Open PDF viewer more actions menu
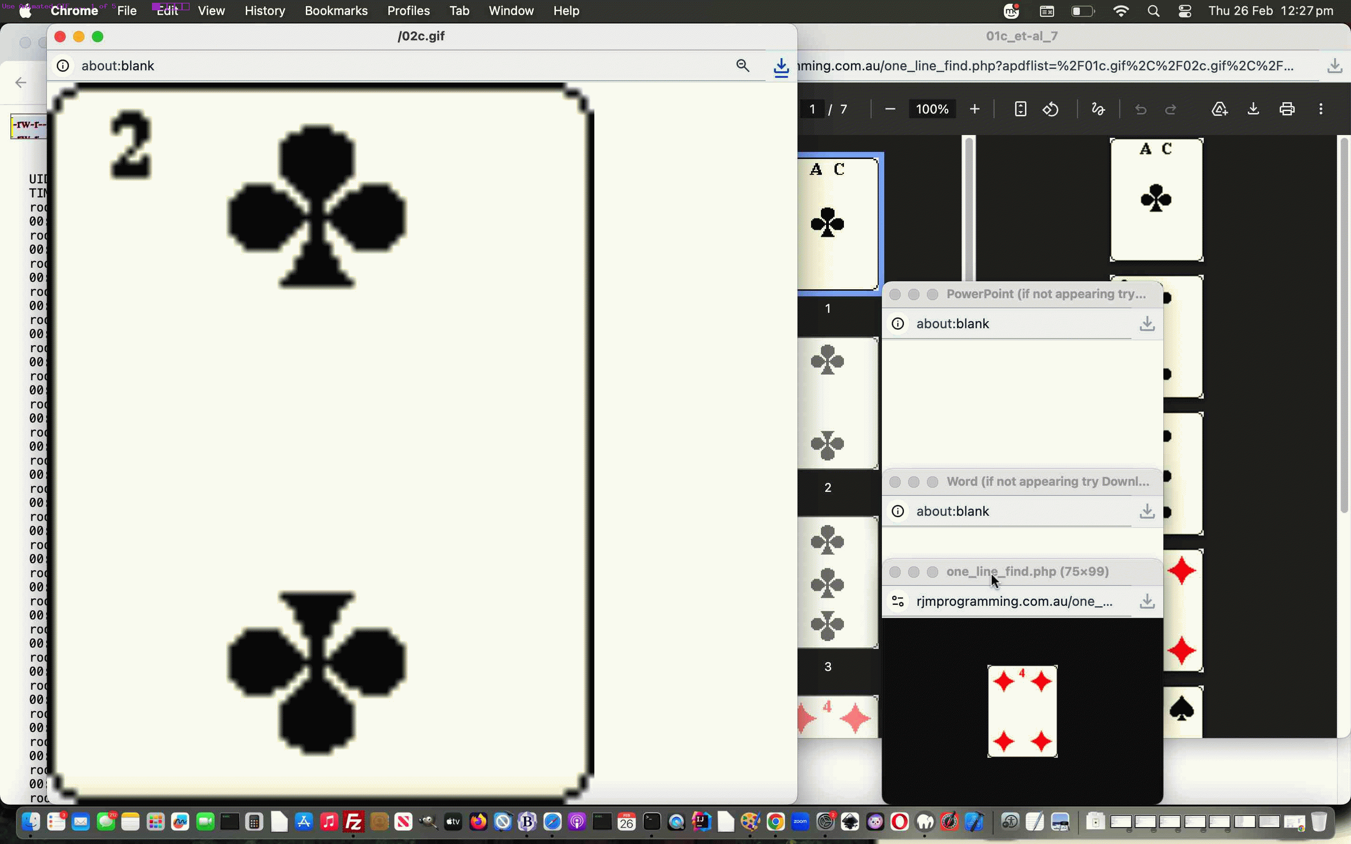 [x=1321, y=109]
